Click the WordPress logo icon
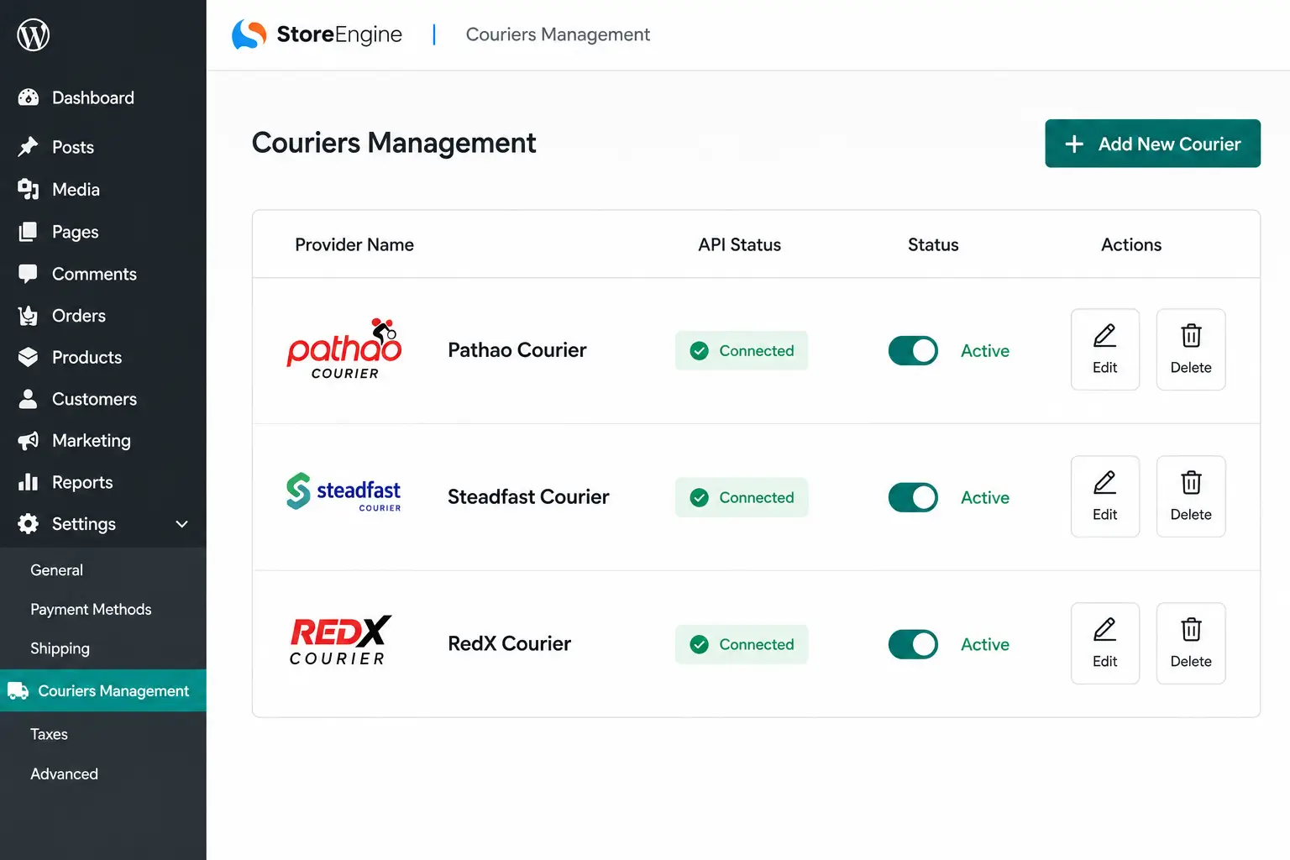The image size is (1290, 860). pyautogui.click(x=34, y=34)
